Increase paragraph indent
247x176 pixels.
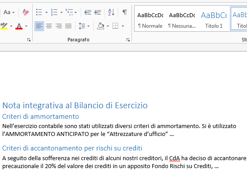coord(97,12)
